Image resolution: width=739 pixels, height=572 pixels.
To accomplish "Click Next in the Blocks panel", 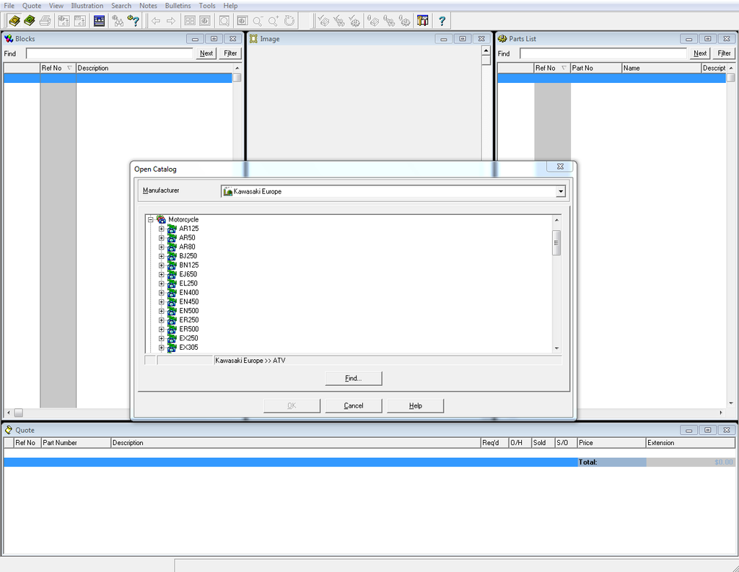I will (x=206, y=53).
